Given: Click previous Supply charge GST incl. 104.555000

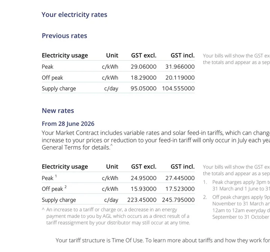Looking at the screenshot, I should [178, 88].
